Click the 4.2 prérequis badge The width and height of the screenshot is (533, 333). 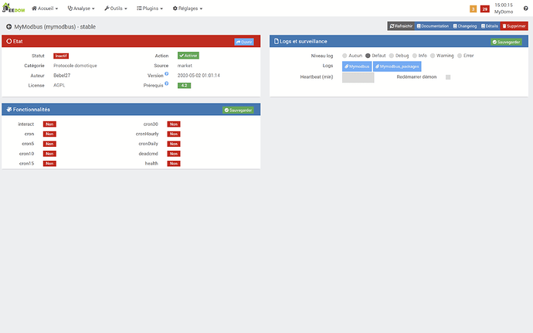[185, 86]
